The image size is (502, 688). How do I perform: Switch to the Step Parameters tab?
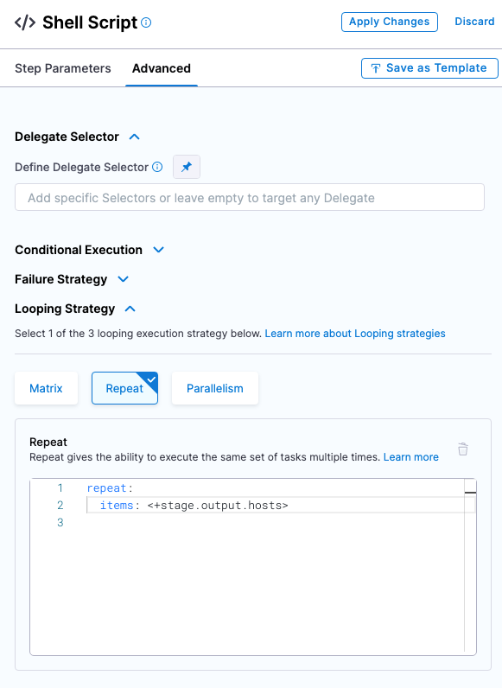pos(63,68)
